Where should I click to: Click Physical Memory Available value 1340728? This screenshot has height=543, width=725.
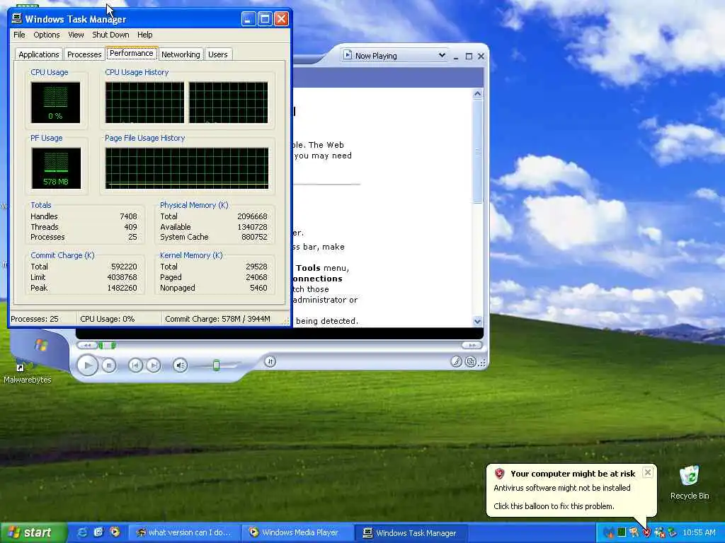(252, 227)
